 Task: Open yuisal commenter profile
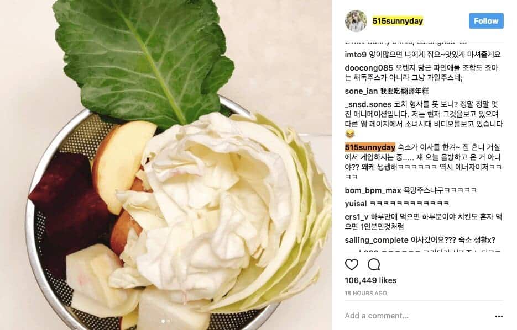[x=356, y=204]
